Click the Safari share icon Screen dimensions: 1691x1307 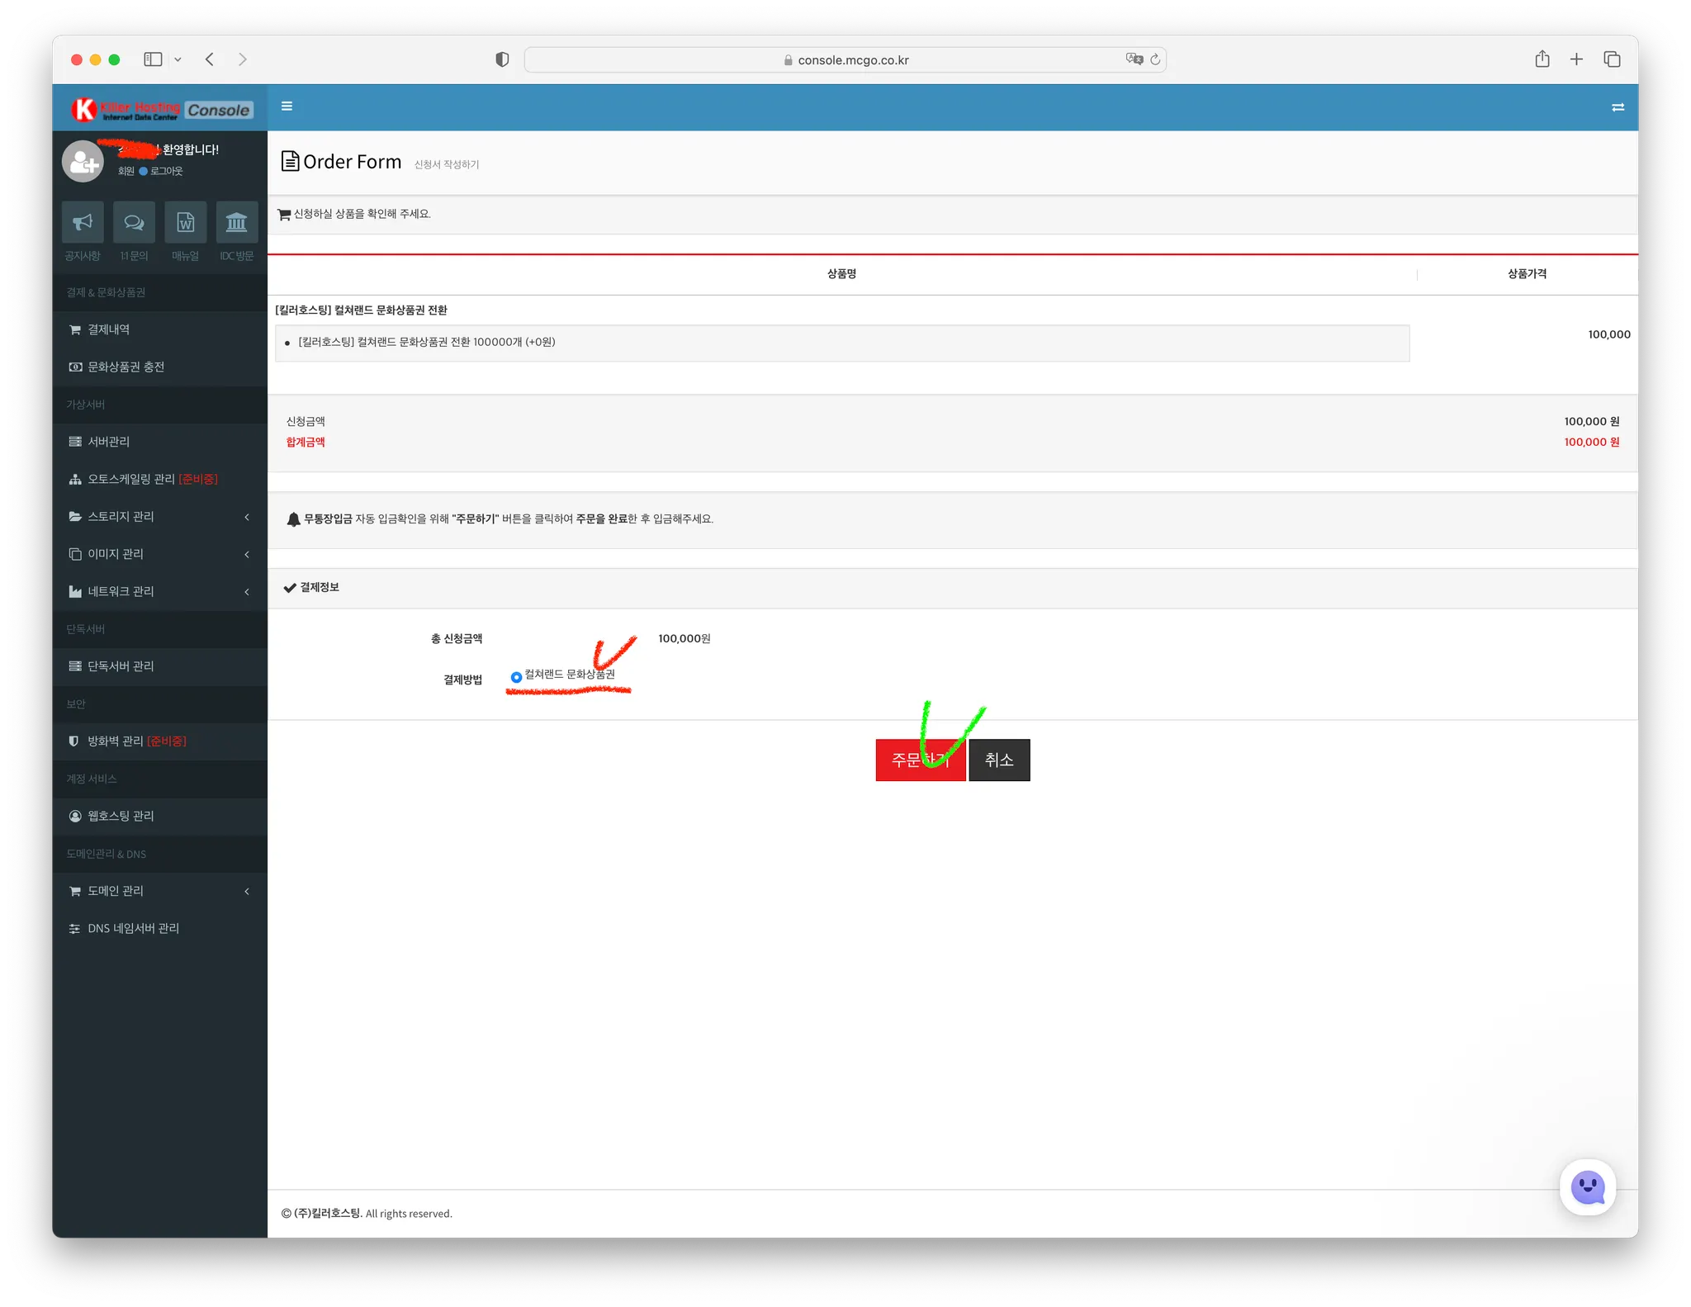(1542, 59)
